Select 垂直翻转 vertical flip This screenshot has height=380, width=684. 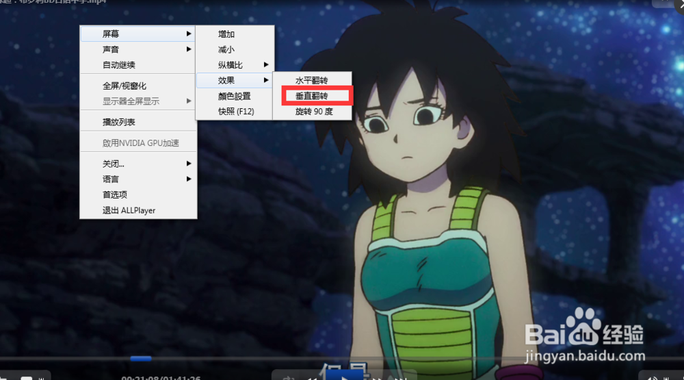click(312, 96)
